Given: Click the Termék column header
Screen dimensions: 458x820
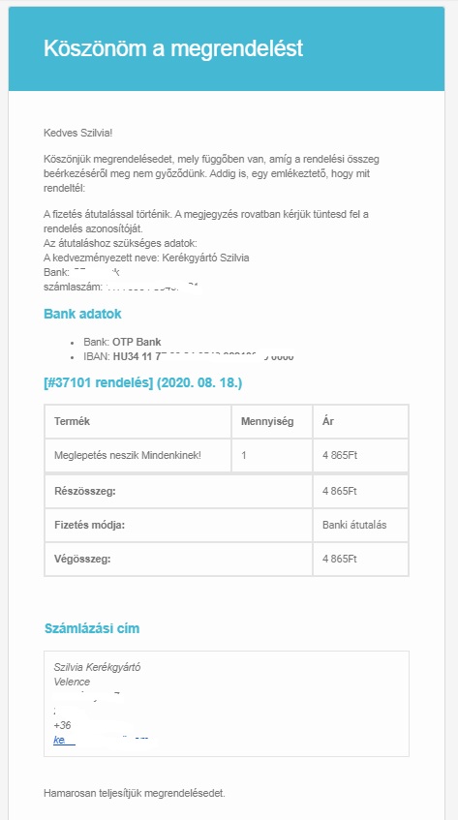Looking at the screenshot, I should (x=73, y=421).
